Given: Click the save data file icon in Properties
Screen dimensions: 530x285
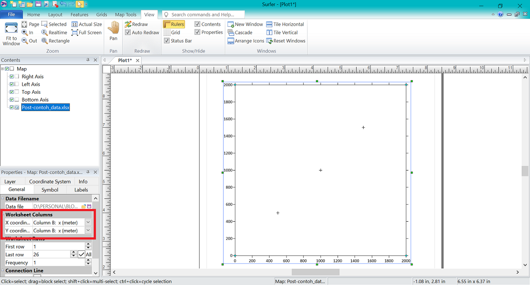Looking at the screenshot, I should click(89, 206).
